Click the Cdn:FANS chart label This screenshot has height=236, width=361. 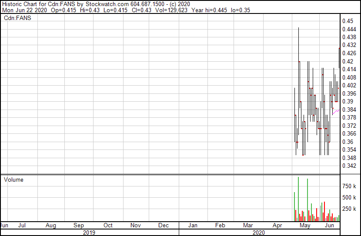tap(17, 18)
